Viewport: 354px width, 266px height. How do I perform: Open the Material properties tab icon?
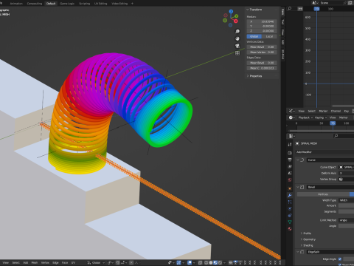pos(290,228)
